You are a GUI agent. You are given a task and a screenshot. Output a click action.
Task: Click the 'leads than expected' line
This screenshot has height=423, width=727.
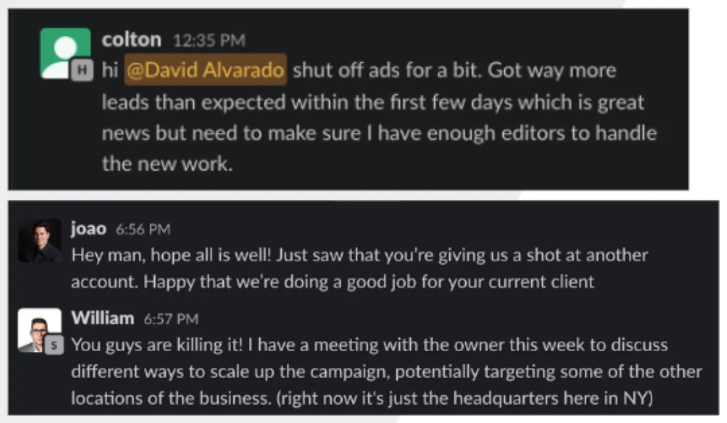[373, 103]
